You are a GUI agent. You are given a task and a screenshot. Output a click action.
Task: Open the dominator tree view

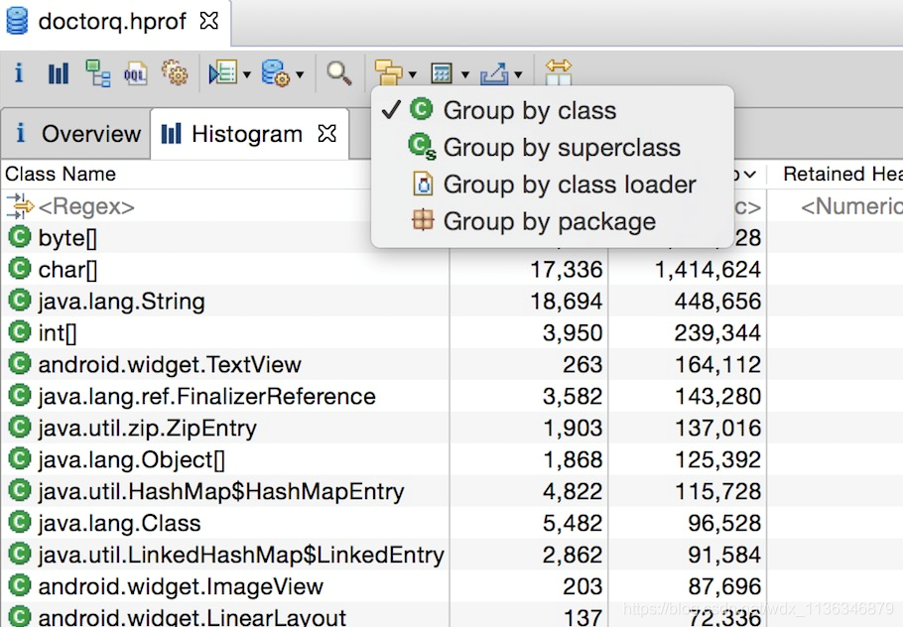(97, 72)
